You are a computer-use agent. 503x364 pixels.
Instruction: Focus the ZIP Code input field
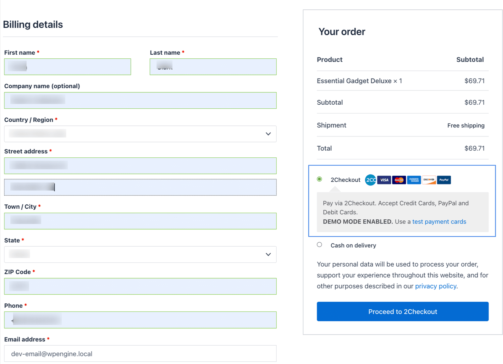pyautogui.click(x=140, y=286)
